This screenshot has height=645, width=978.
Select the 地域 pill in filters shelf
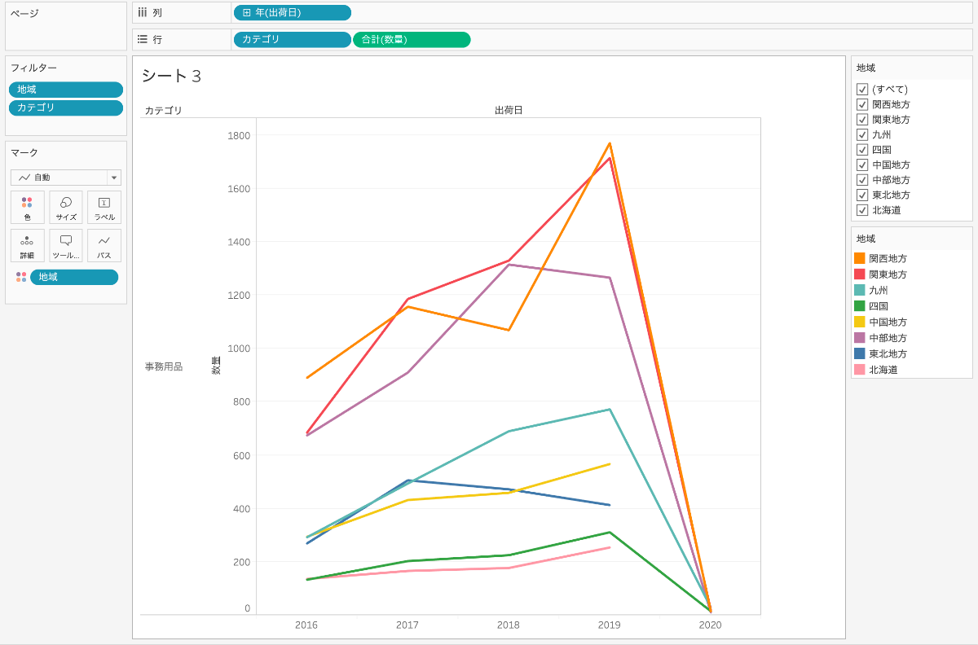66,90
